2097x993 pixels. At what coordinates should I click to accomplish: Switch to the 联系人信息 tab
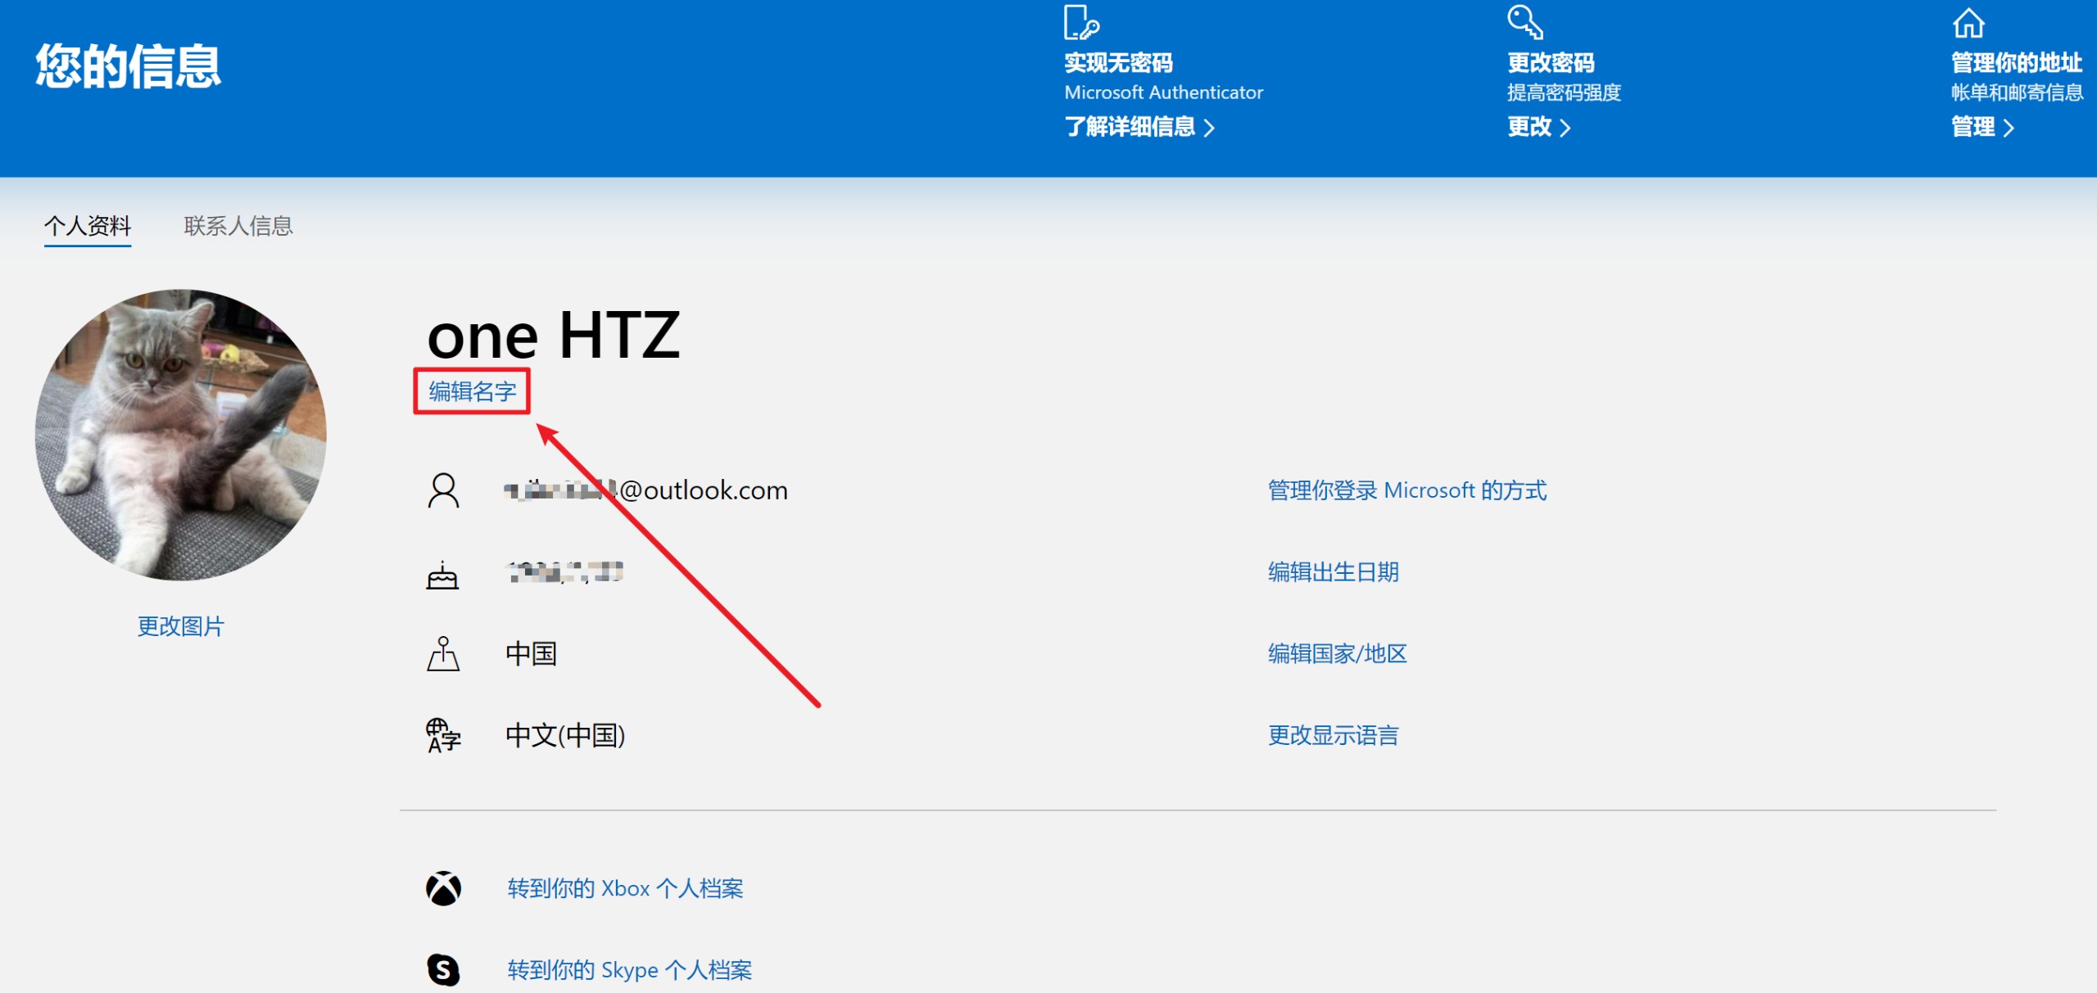pyautogui.click(x=238, y=226)
